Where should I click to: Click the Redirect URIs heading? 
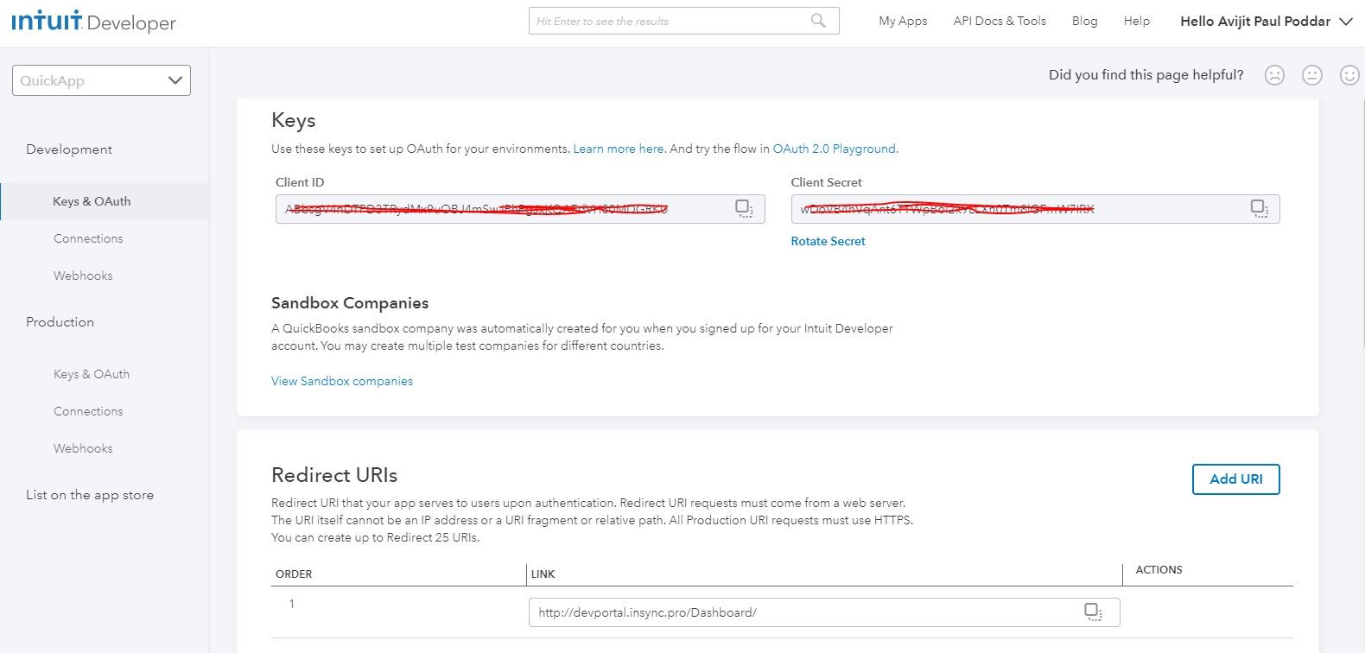coord(334,475)
